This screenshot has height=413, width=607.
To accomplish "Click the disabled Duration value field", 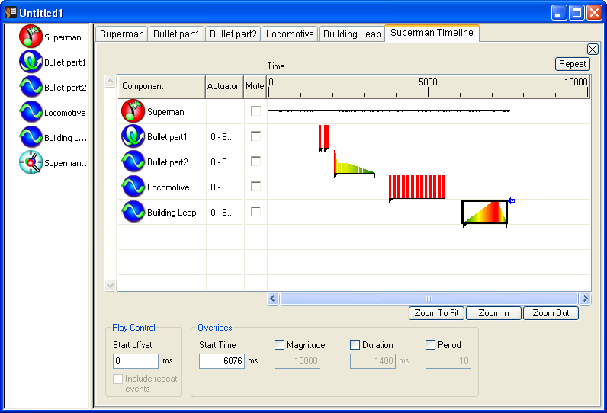I will [x=373, y=361].
